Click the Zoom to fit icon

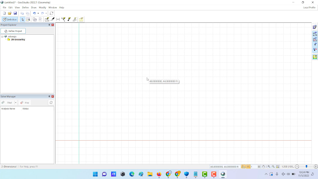tap(278, 167)
